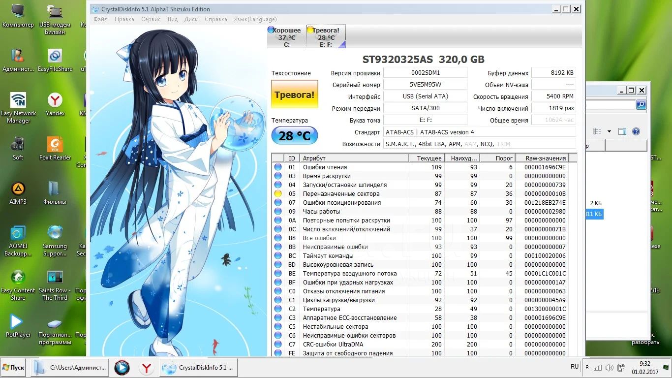Open the Yandex browser taskbar icon
This screenshot has width=672, height=378.
click(x=147, y=368)
